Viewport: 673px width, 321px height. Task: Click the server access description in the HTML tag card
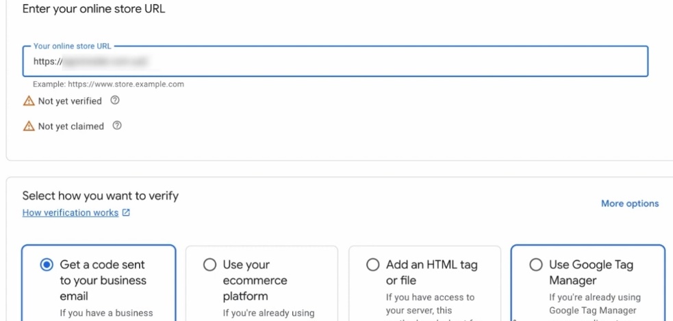pyautogui.click(x=429, y=303)
